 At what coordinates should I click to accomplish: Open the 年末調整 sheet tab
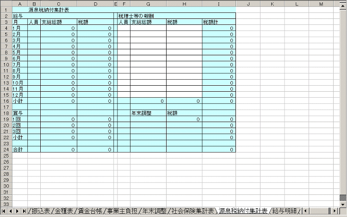tap(152, 211)
